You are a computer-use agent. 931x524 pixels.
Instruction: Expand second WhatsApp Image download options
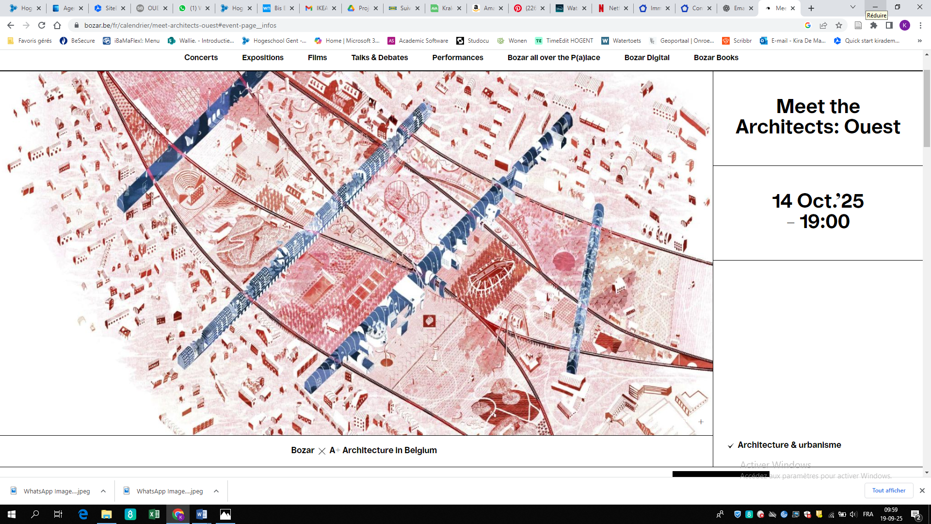216,491
